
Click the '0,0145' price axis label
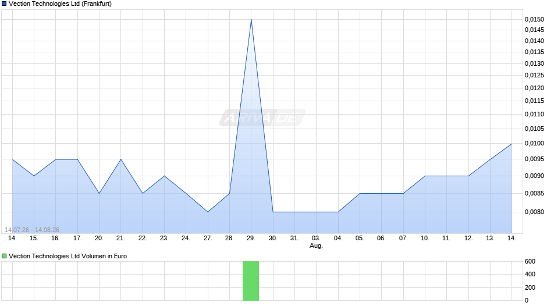(x=534, y=30)
